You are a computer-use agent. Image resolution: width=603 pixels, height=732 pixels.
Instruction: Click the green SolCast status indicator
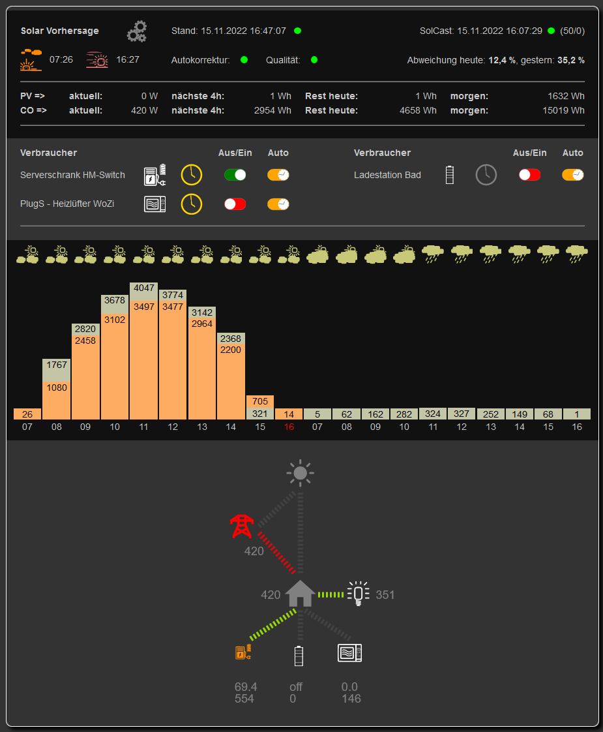tap(552, 31)
